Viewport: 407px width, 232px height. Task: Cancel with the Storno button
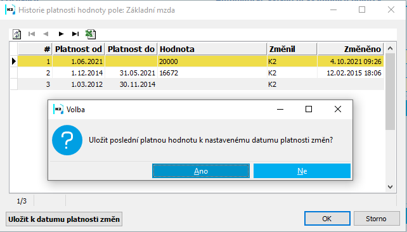[377, 219]
